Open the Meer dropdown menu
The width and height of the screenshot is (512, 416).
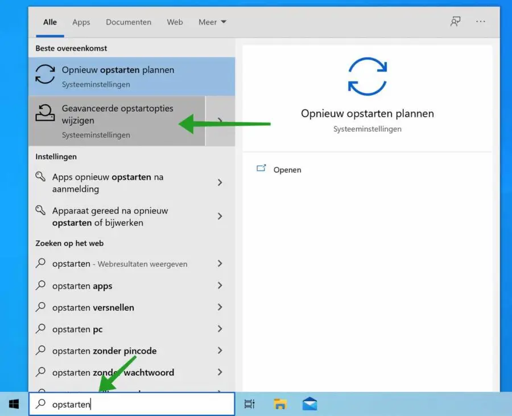click(x=212, y=22)
